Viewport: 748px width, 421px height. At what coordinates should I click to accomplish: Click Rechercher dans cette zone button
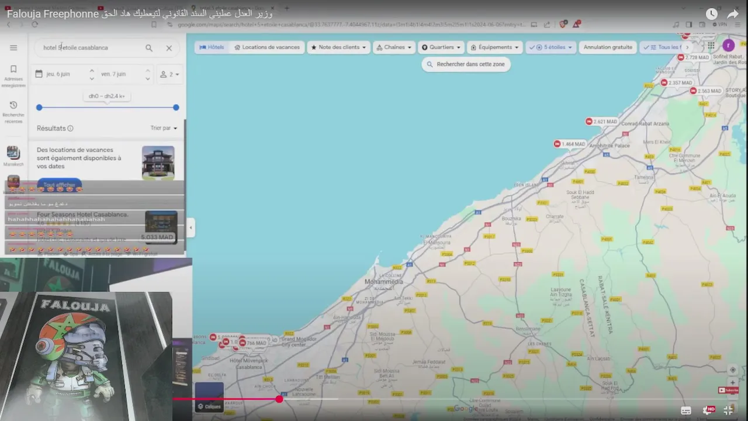click(x=466, y=64)
